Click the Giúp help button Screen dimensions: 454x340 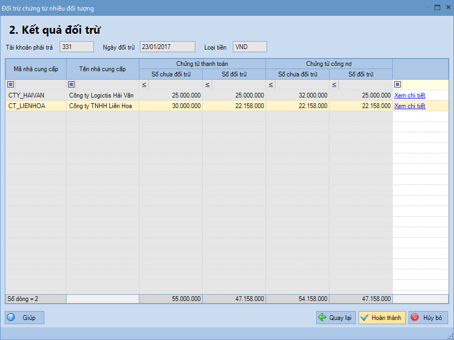pyautogui.click(x=25, y=317)
